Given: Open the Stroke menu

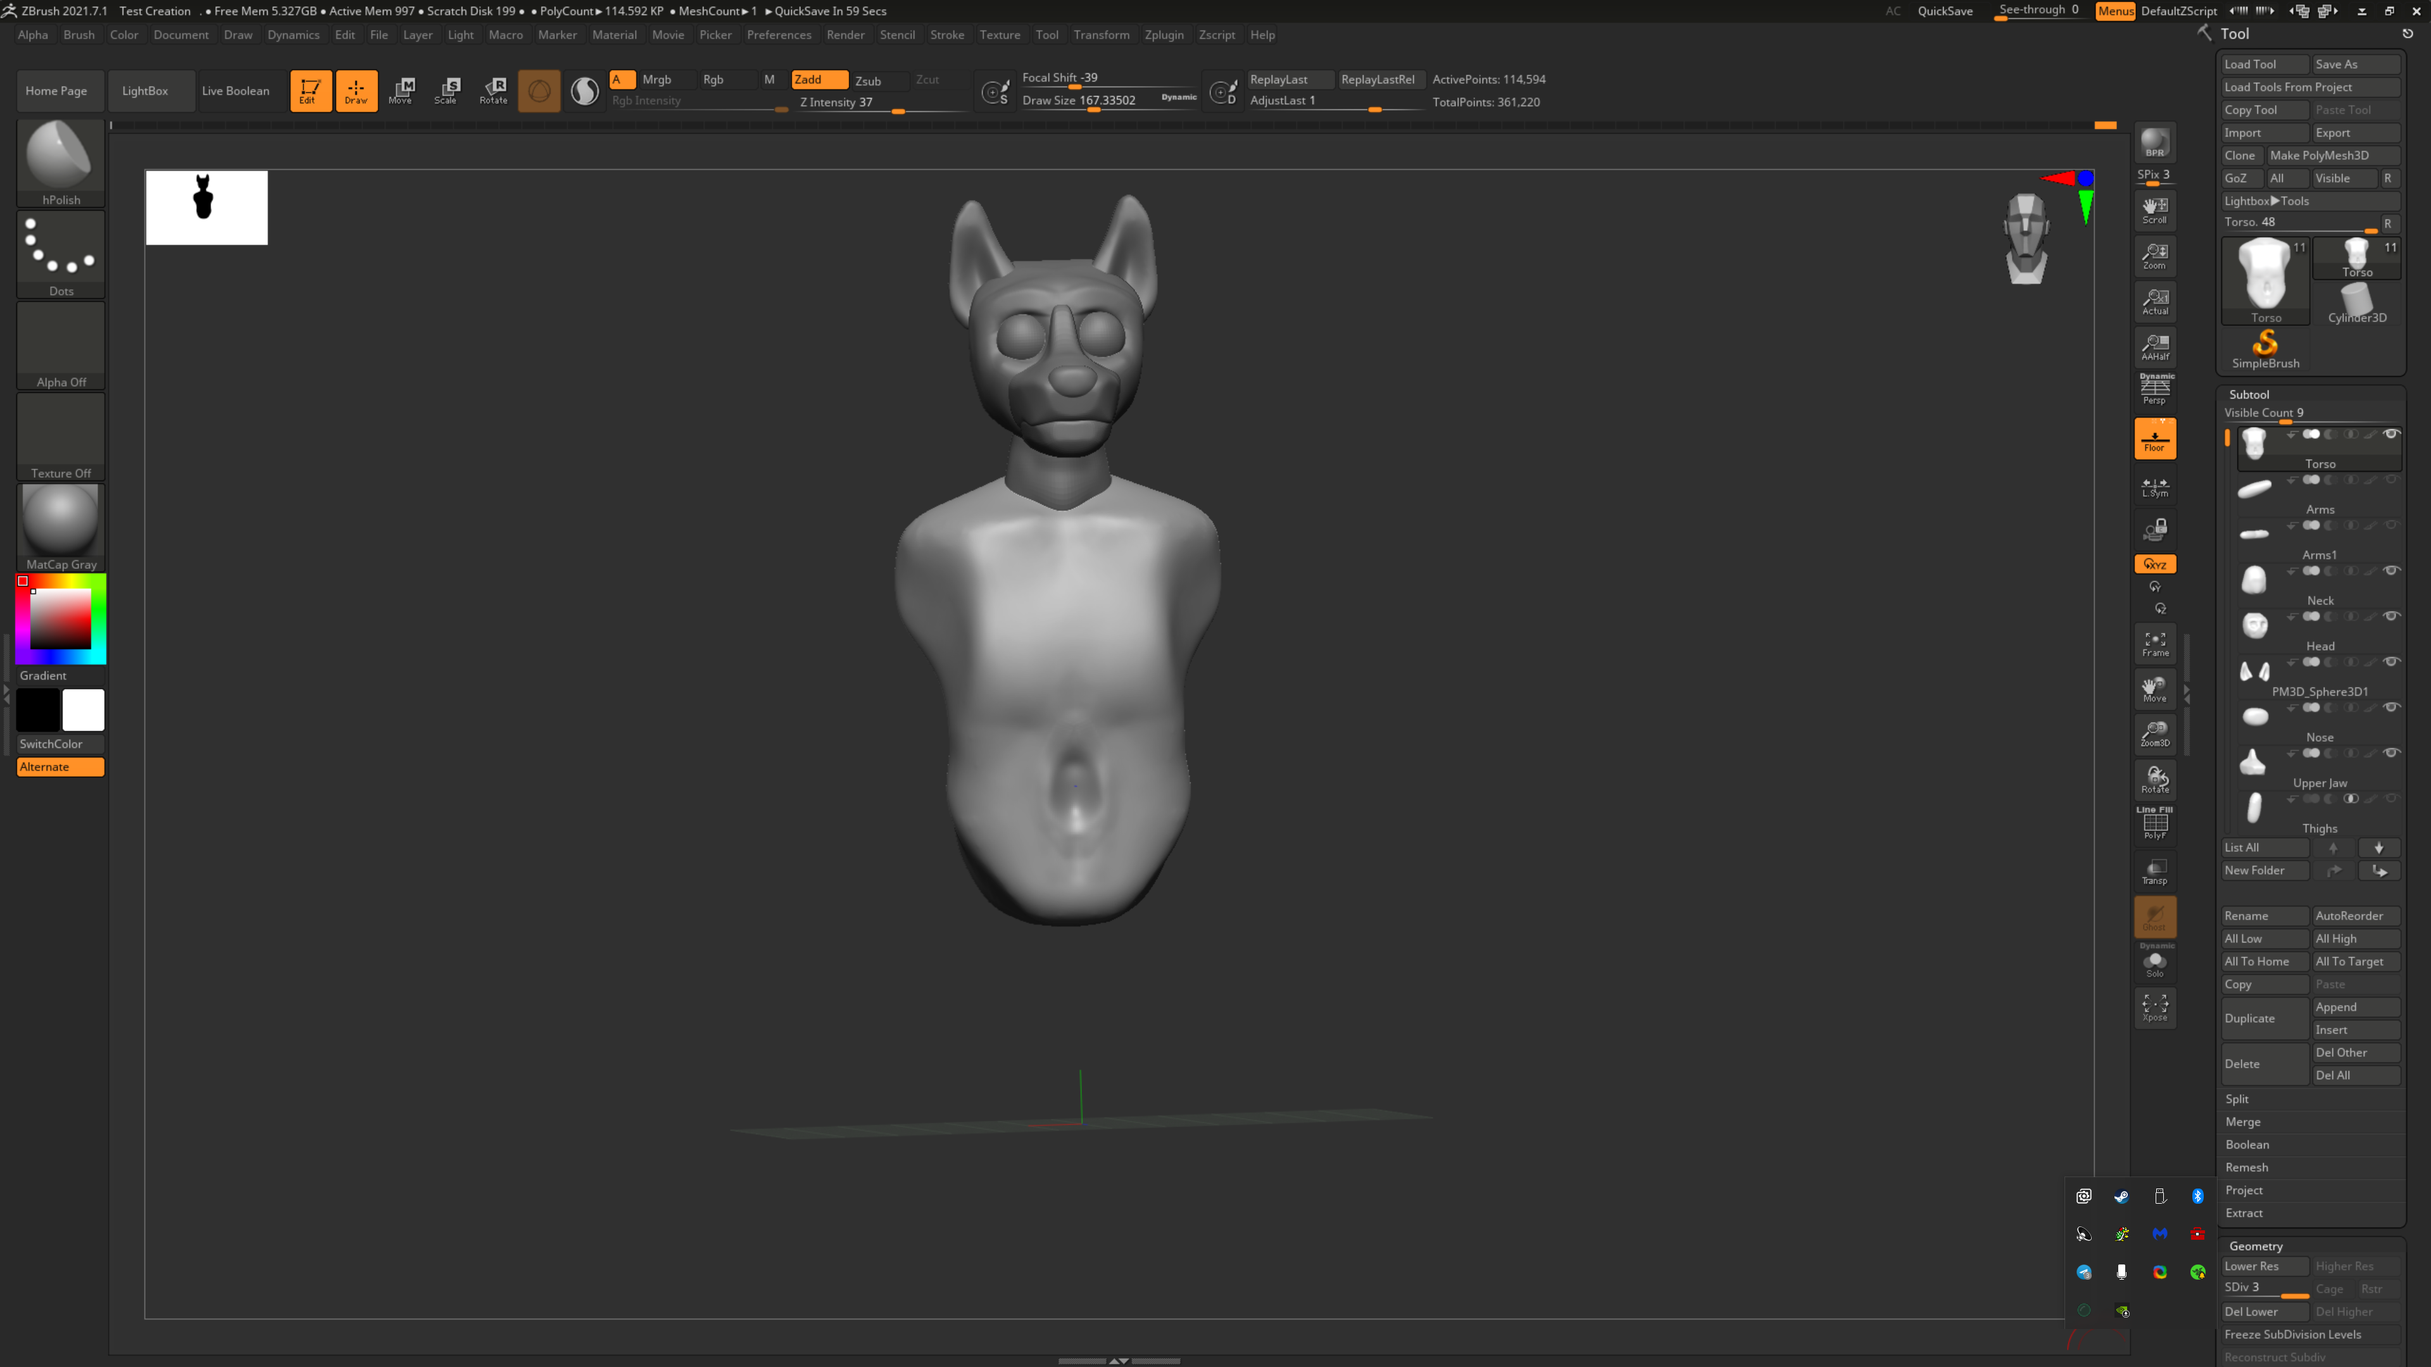Looking at the screenshot, I should [946, 35].
